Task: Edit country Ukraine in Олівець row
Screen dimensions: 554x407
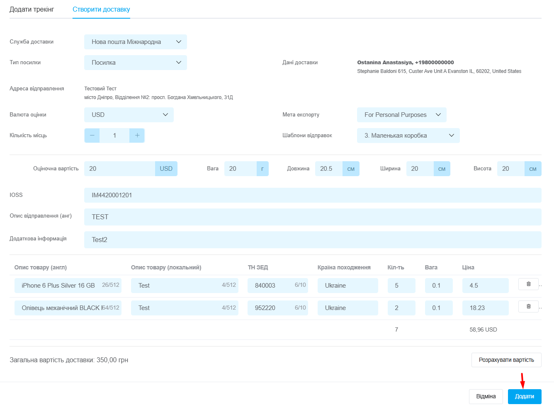Action: [348, 308]
